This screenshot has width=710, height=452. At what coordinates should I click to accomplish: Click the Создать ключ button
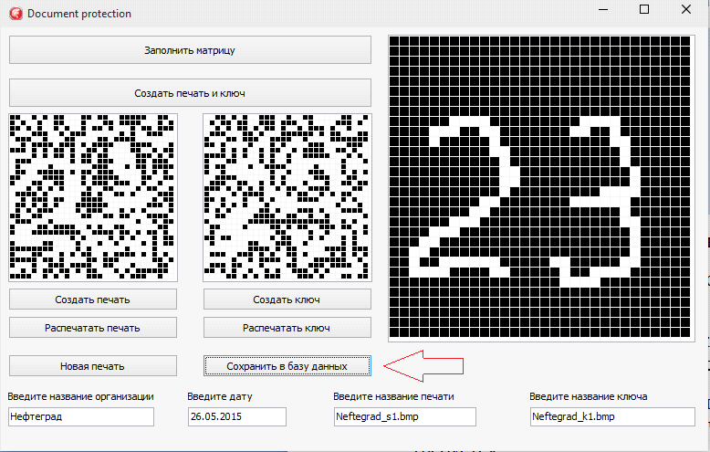287,300
